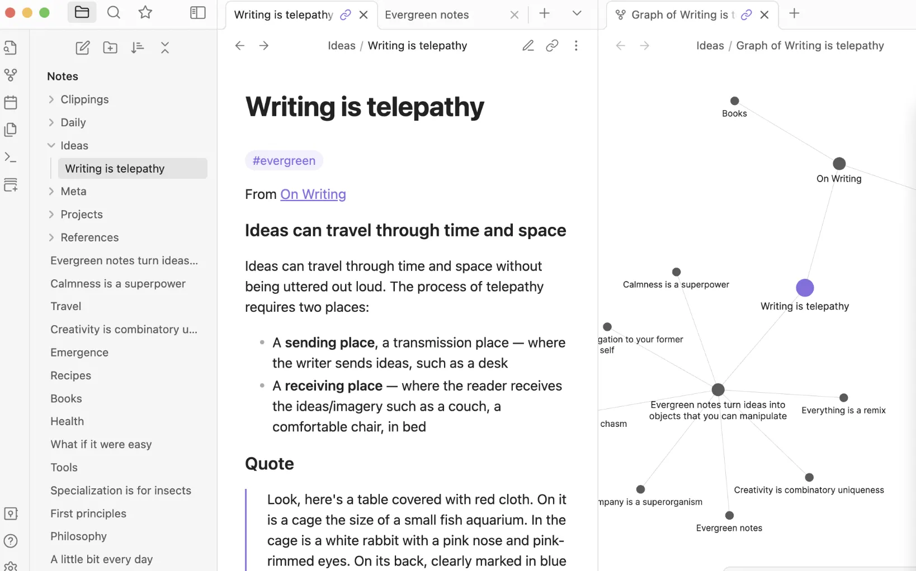Open graph view icon in ribbon
Screen dimensions: 916x571
pos(11,75)
